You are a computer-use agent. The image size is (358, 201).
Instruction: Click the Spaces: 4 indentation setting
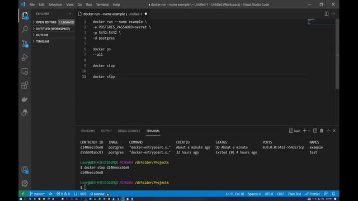254,194
